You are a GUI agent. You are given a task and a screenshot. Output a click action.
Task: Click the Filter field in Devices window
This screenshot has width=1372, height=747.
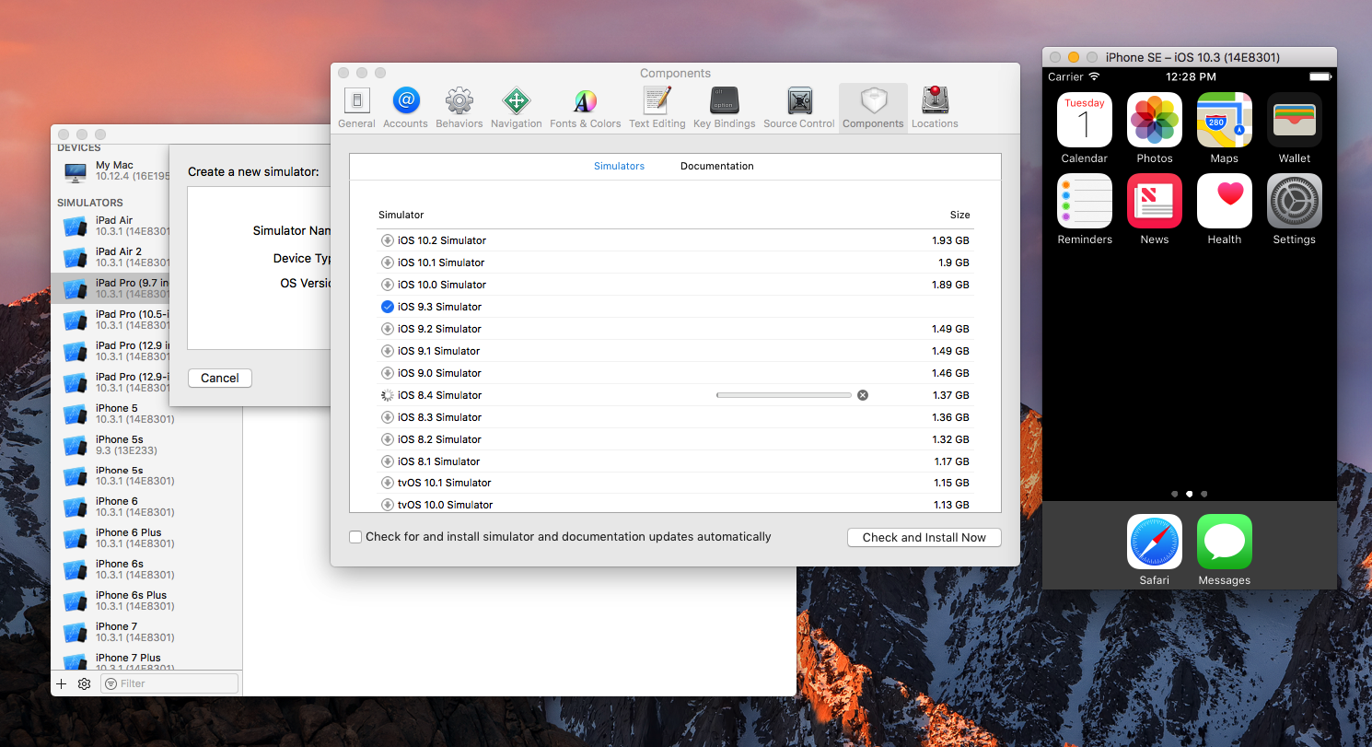point(169,683)
